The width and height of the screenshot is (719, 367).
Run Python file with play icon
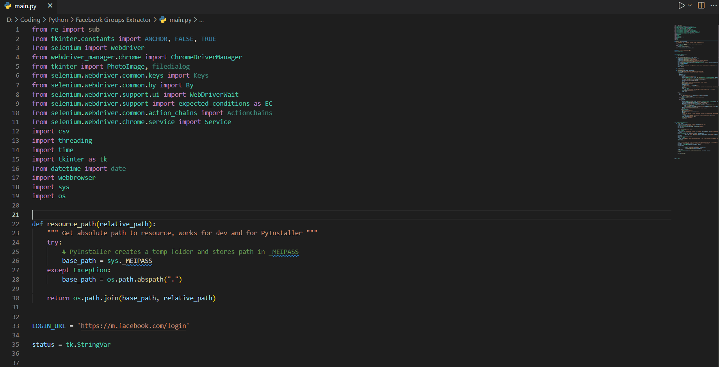tap(682, 5)
